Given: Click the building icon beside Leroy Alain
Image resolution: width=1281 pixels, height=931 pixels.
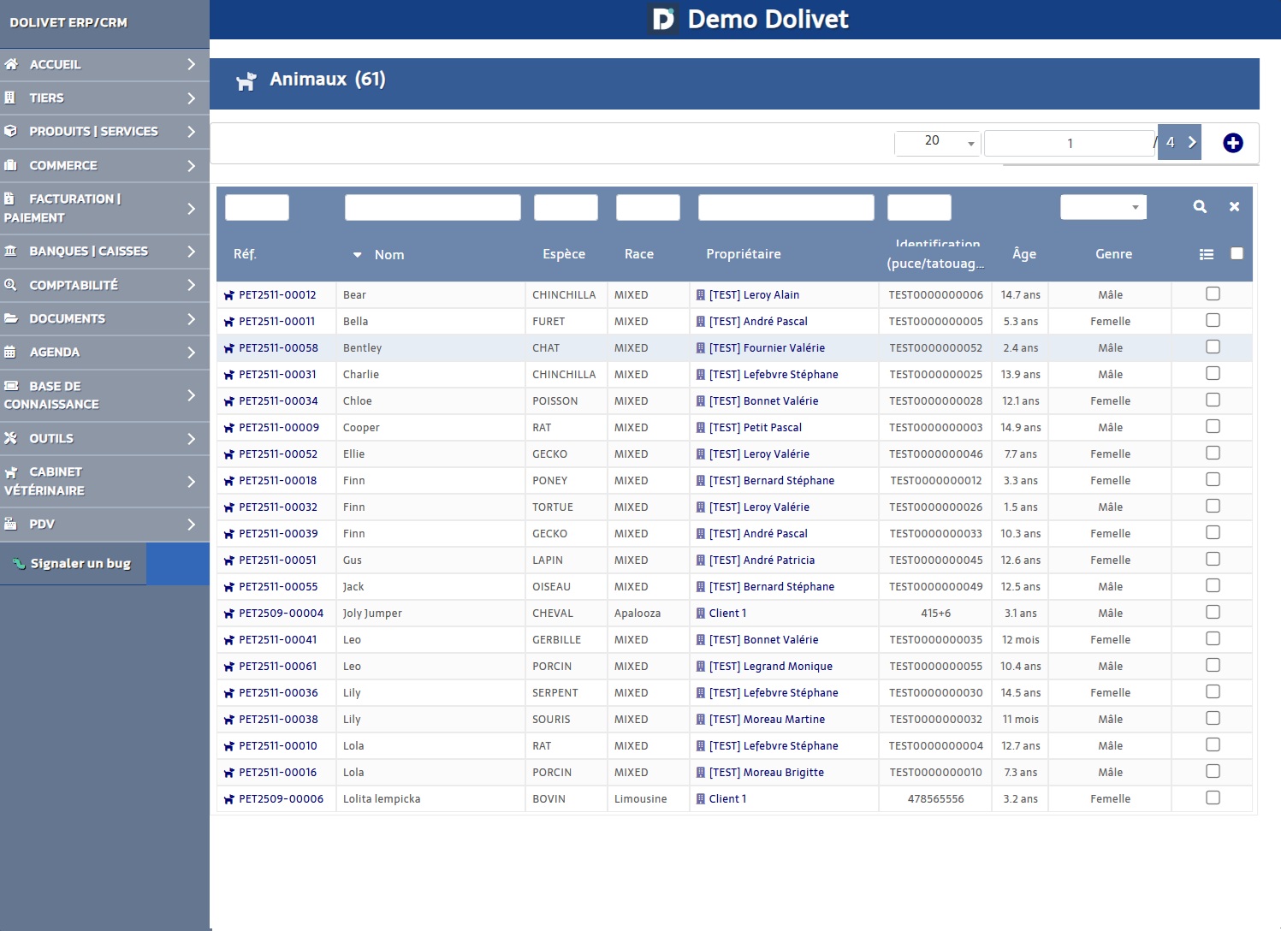Looking at the screenshot, I should pos(701,295).
